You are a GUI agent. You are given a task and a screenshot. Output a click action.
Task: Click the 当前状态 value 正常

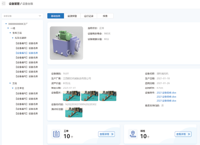[x=102, y=28]
